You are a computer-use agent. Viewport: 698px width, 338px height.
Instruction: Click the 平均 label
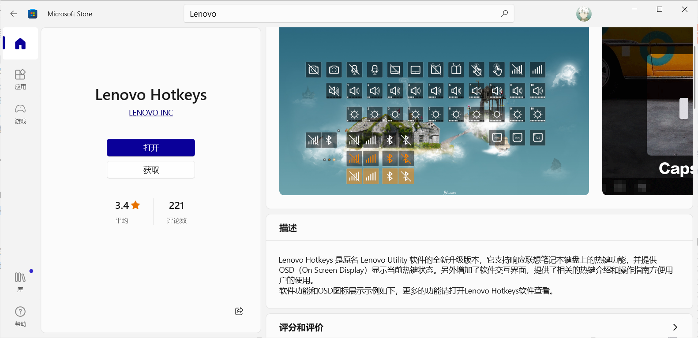click(x=122, y=220)
